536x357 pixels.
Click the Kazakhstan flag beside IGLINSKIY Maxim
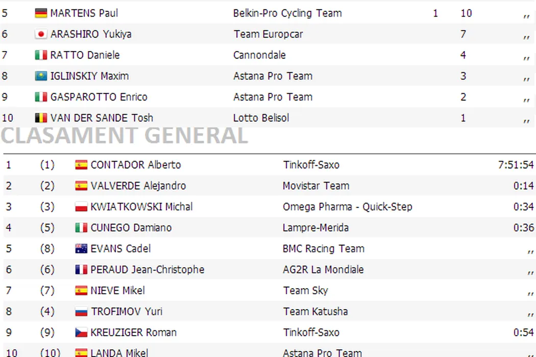click(x=41, y=76)
